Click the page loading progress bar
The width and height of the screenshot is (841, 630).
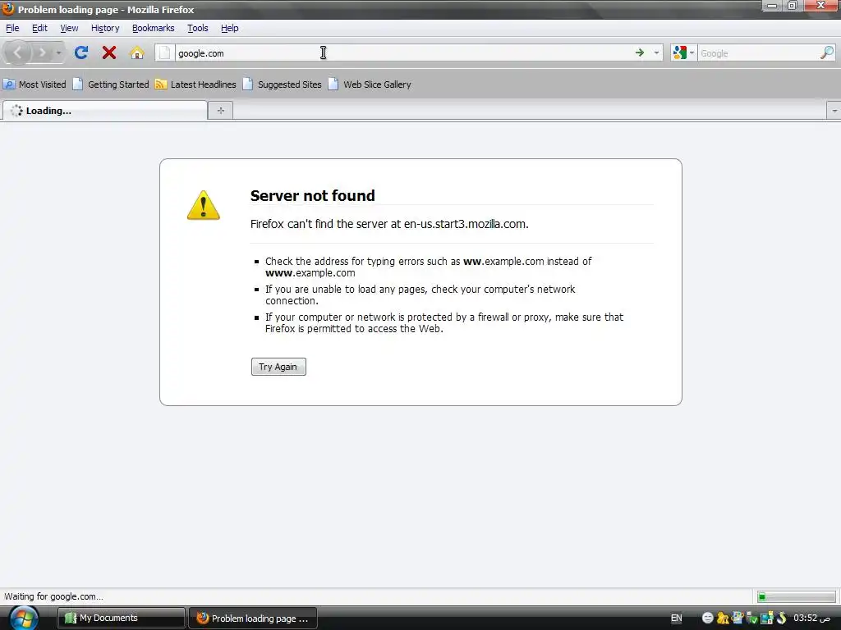(x=796, y=597)
